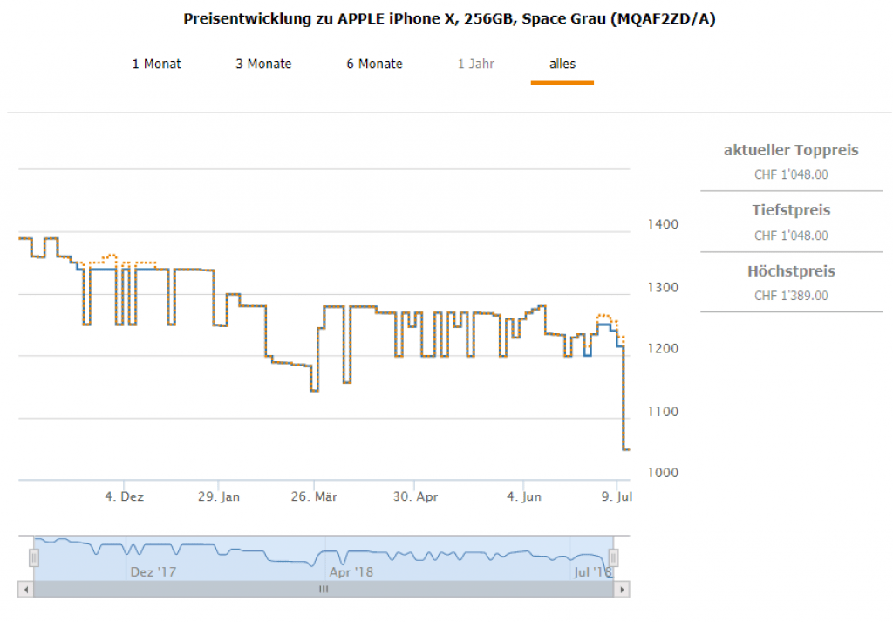Show the 6 Monate price history

374,64
